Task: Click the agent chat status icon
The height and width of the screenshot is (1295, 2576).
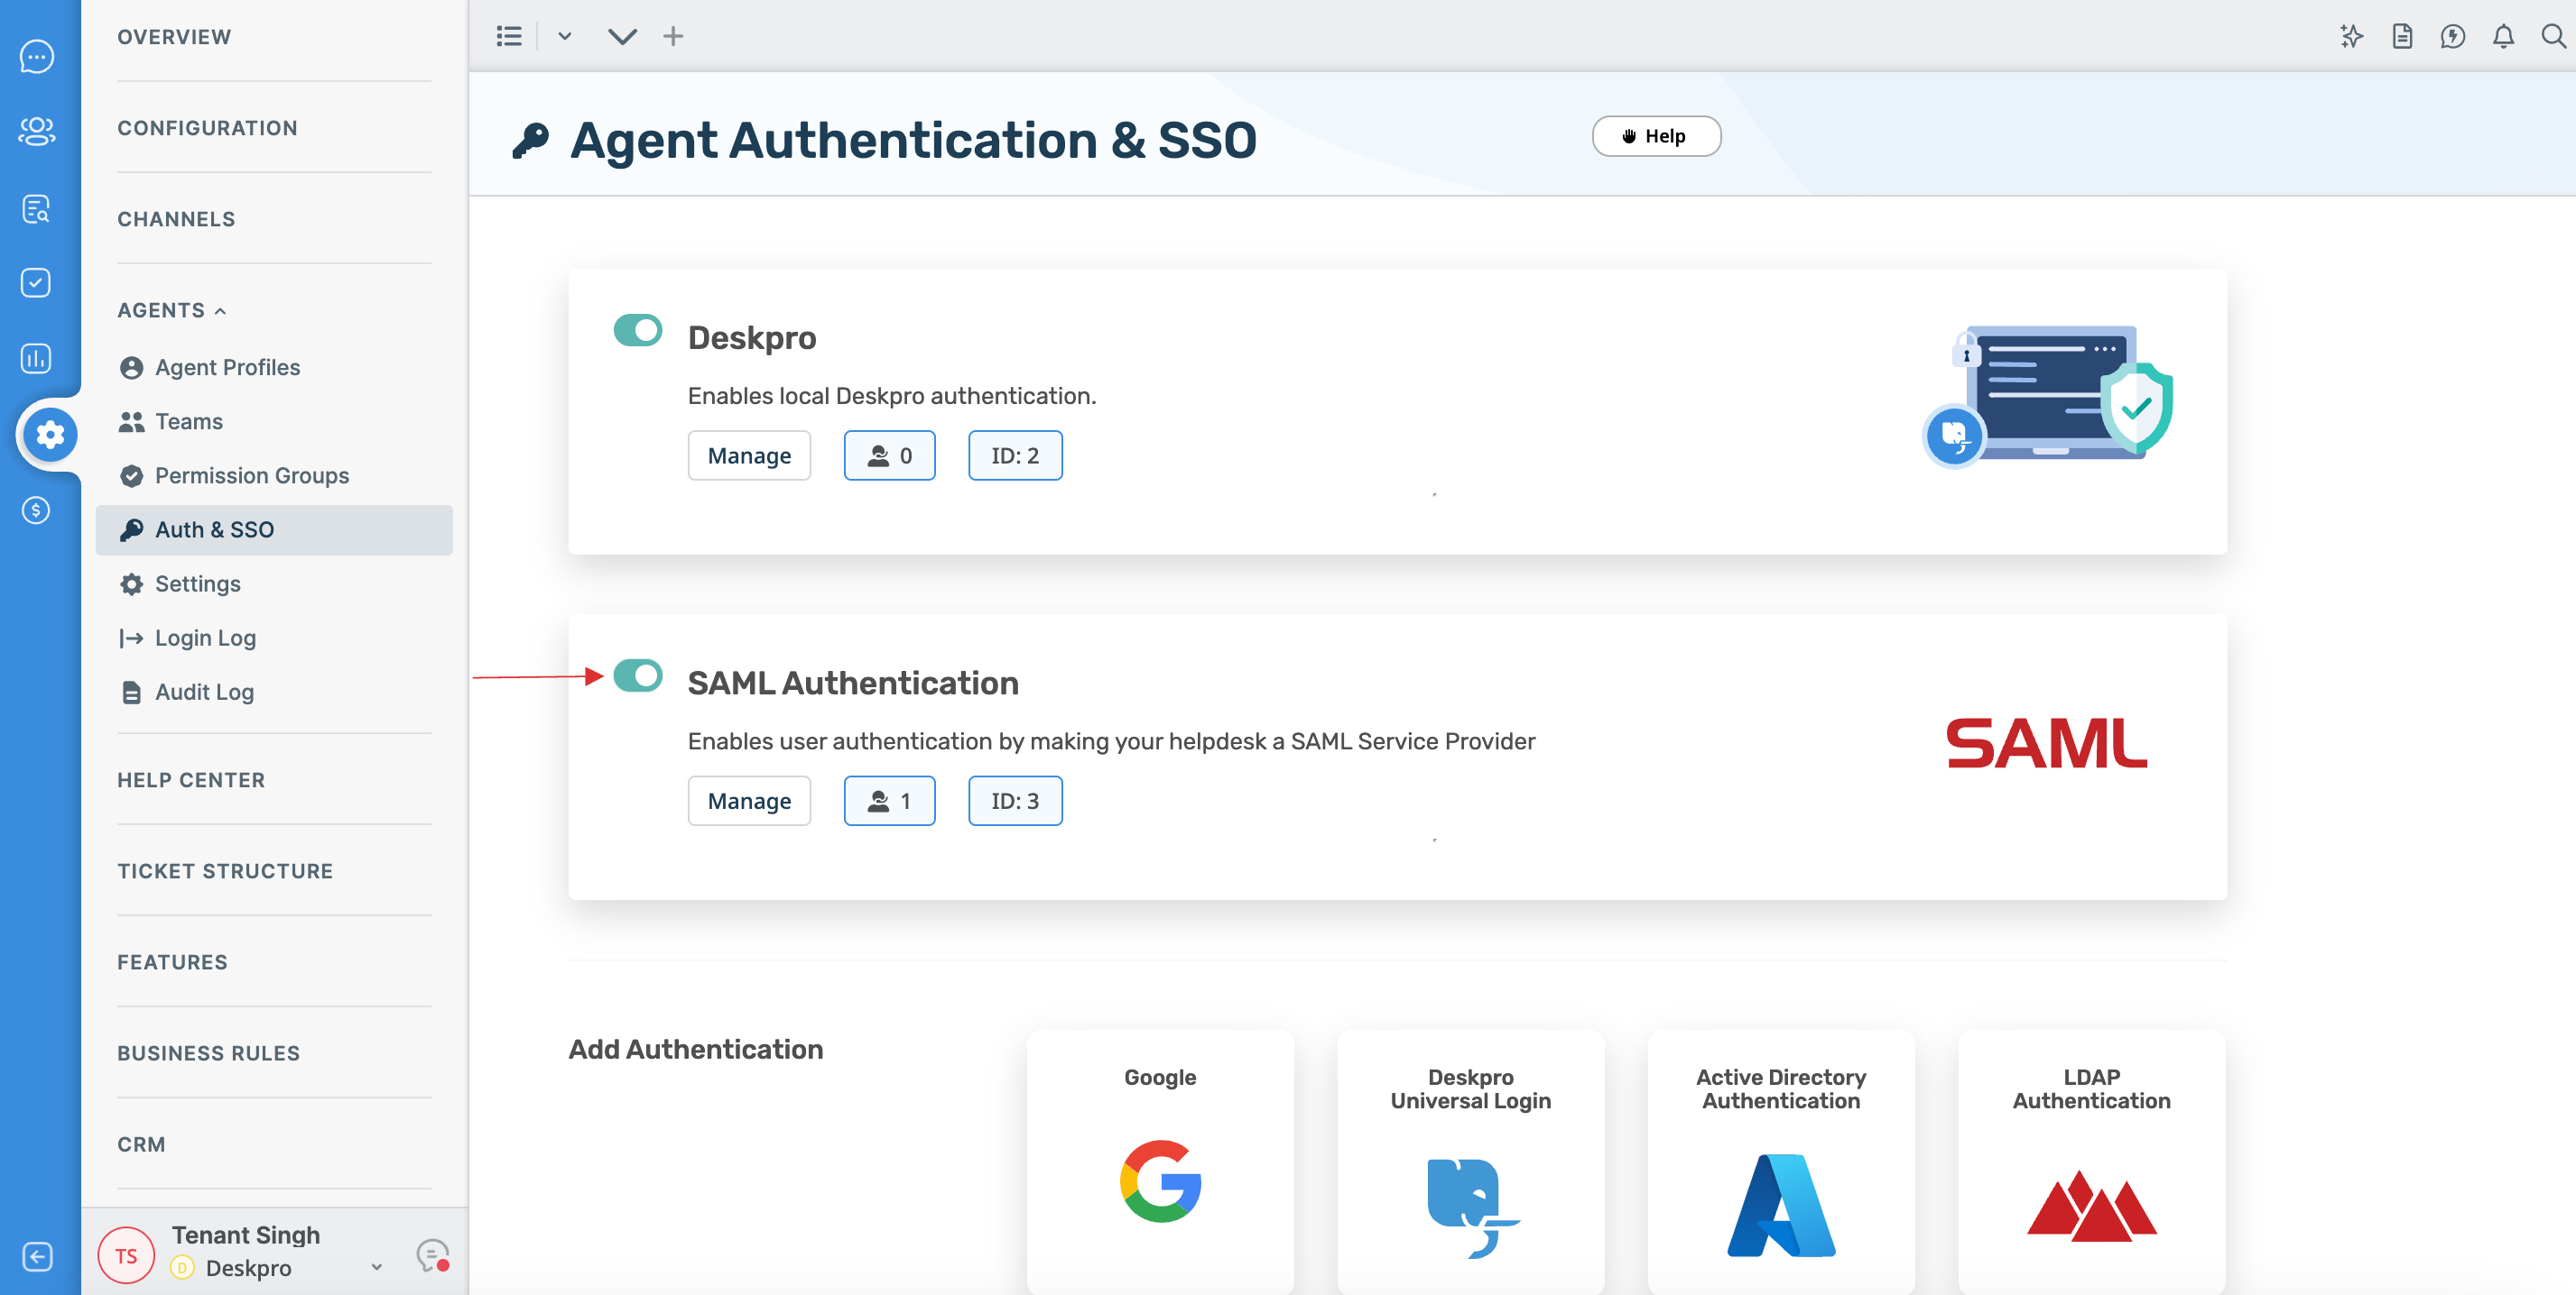Action: pos(433,1255)
